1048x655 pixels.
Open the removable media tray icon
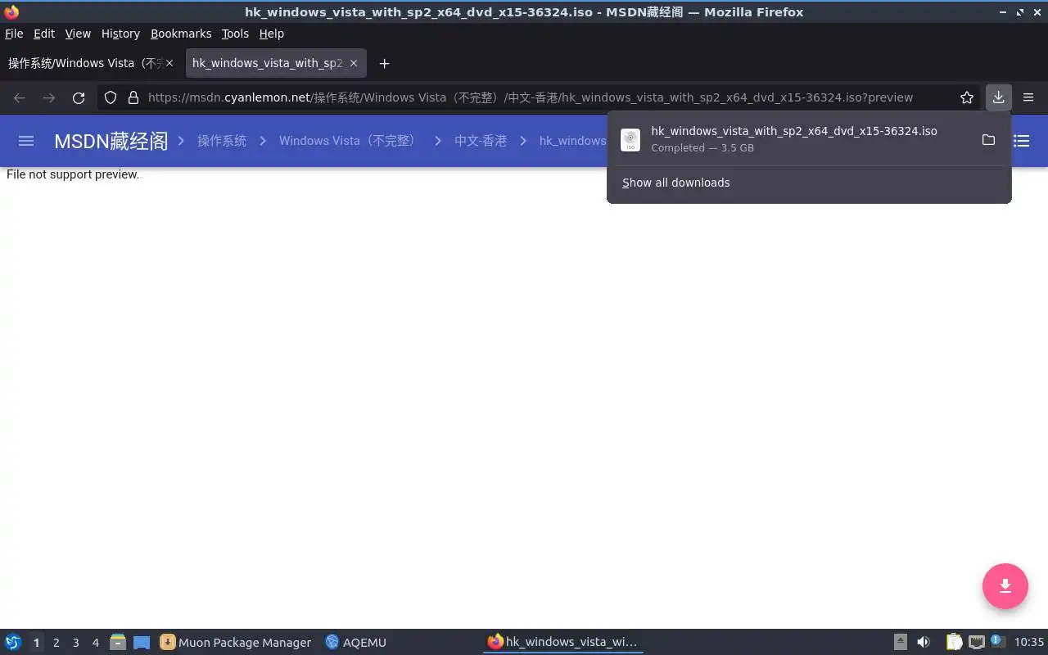(901, 643)
